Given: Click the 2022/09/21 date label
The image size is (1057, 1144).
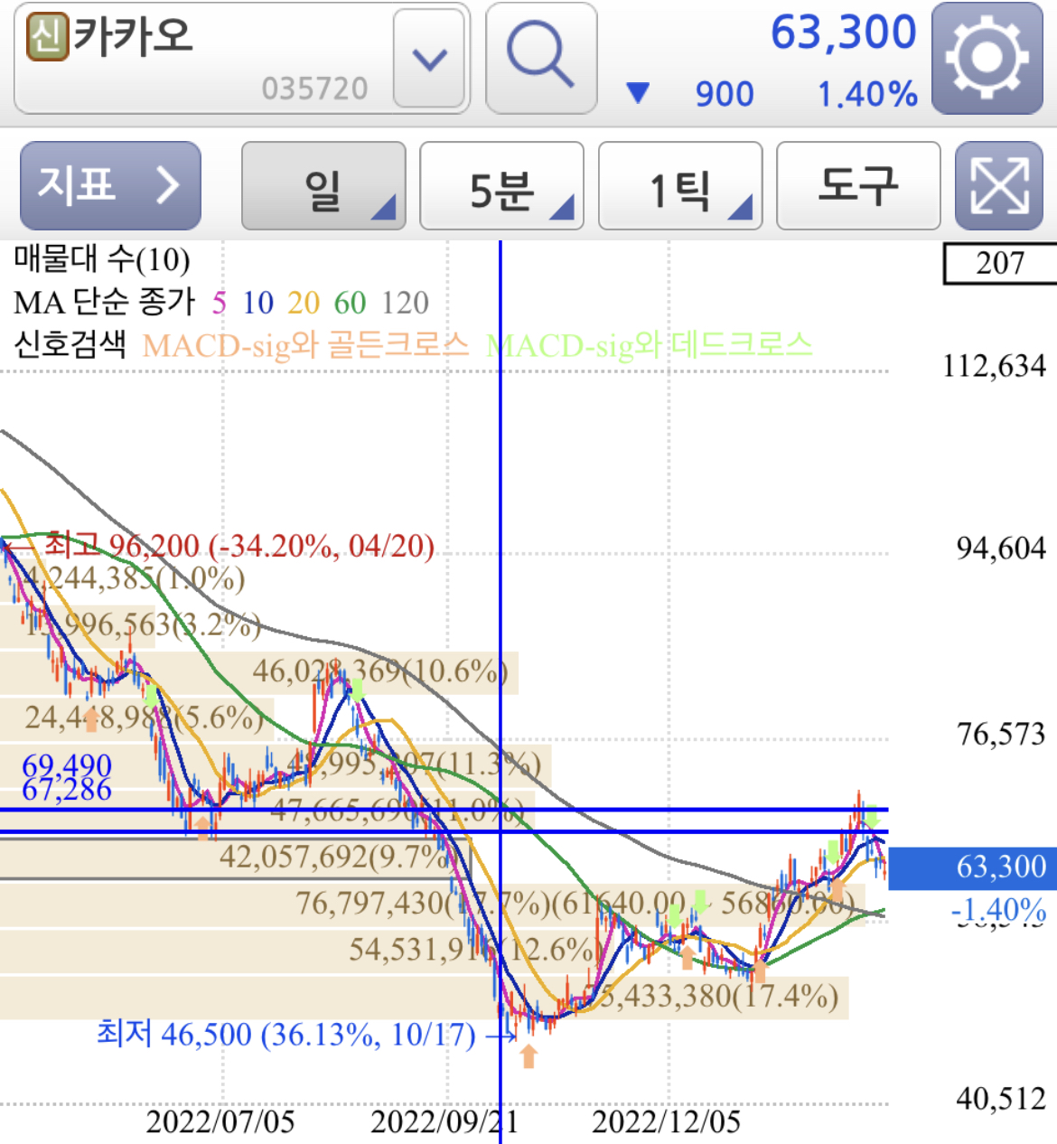Looking at the screenshot, I should coord(444,1122).
